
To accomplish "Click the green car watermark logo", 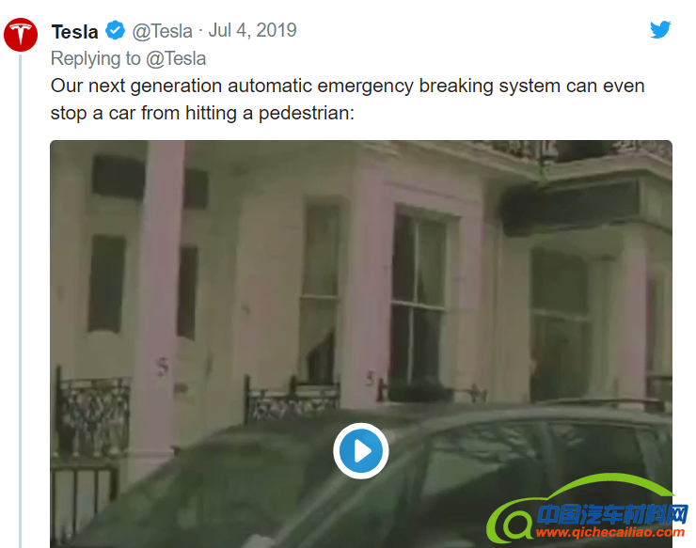I will point(586,509).
